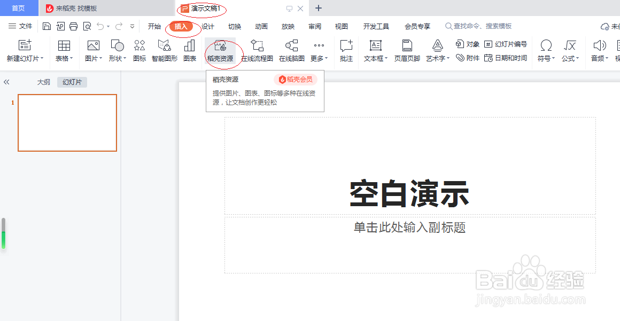Collapse the slide panel with double chevron

coord(6,82)
